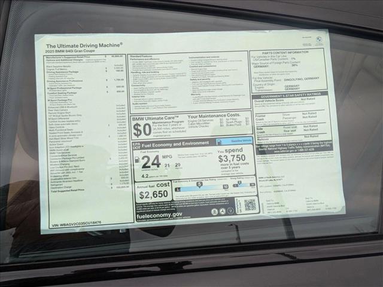
Task: Click the 'BMW Ultimate Care' heading
Action: coord(156,118)
